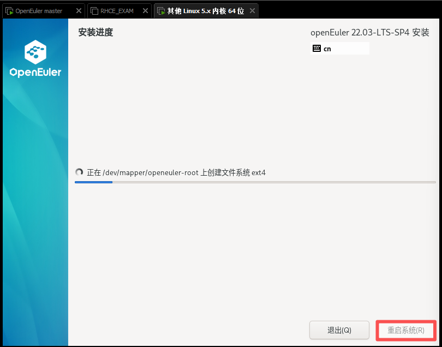The image size is (442, 347).
Task: Click the 退出(Q) button
Action: (x=339, y=330)
